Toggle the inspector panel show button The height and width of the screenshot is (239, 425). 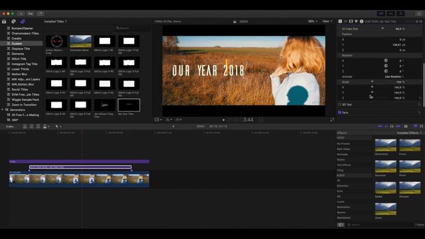point(400,13)
